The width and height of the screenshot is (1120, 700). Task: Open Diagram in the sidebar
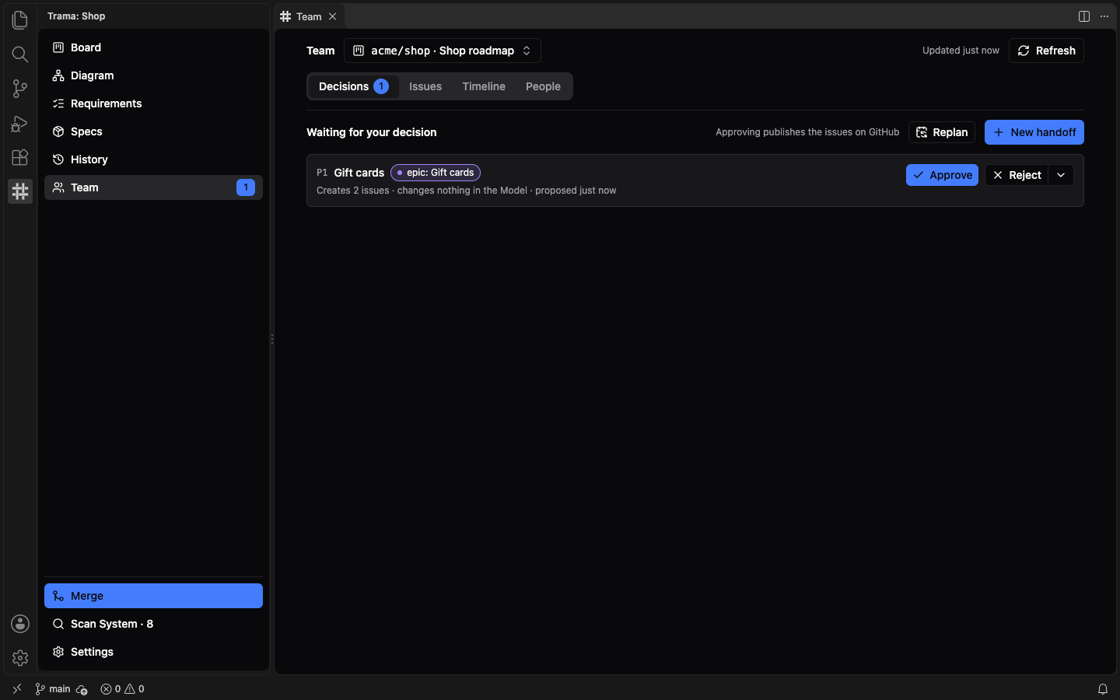click(153, 75)
